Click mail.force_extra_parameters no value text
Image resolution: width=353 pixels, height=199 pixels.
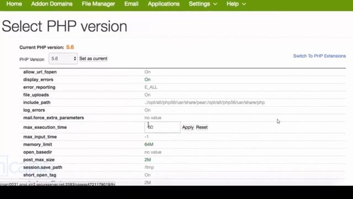tap(153, 118)
